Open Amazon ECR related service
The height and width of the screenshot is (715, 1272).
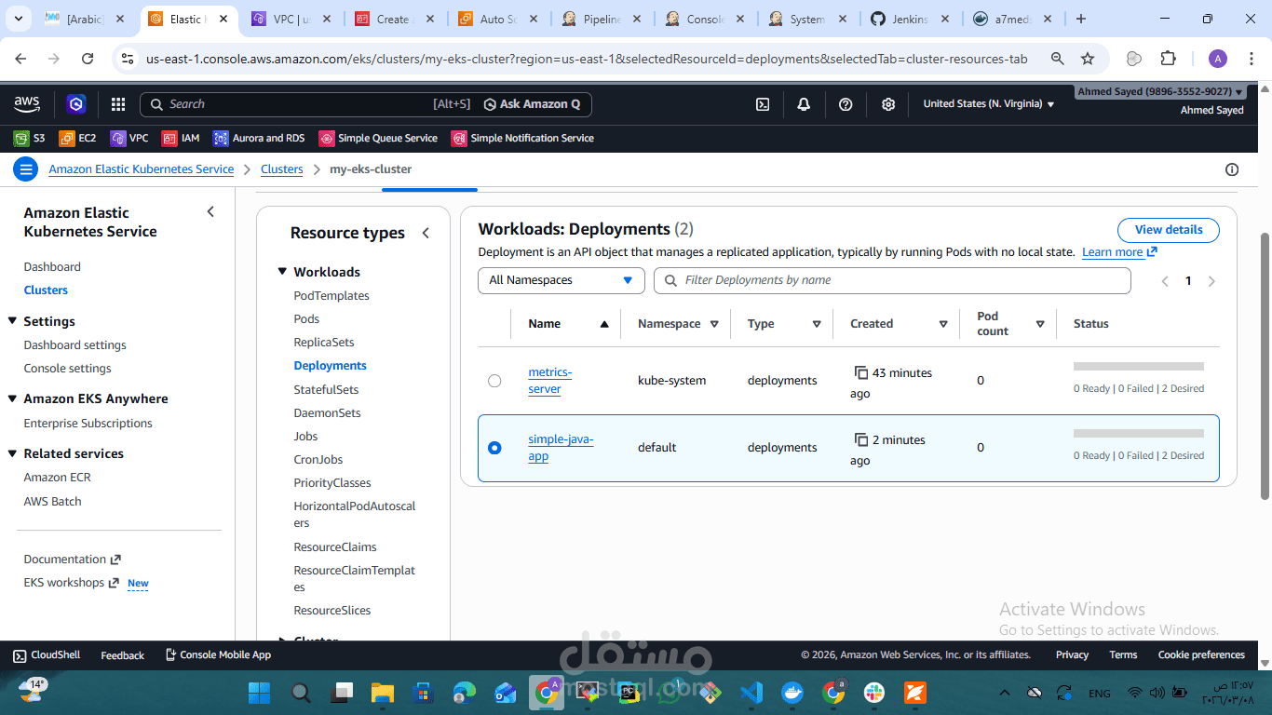click(x=58, y=478)
